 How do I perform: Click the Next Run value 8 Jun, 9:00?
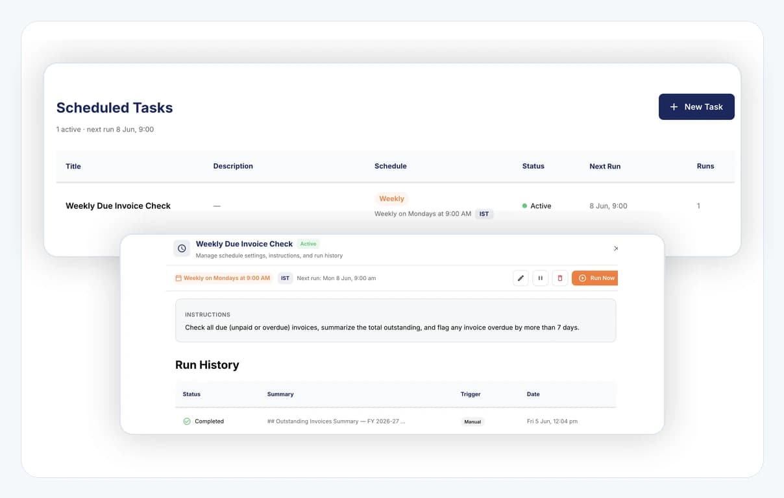(x=608, y=206)
